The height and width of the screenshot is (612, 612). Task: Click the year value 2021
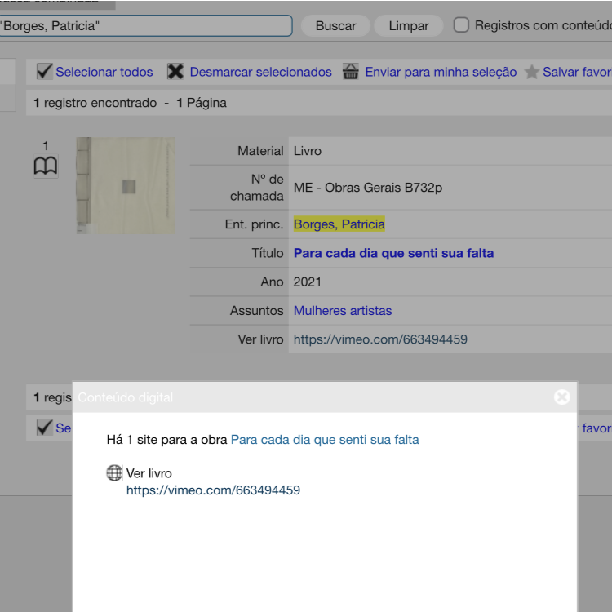click(x=307, y=282)
